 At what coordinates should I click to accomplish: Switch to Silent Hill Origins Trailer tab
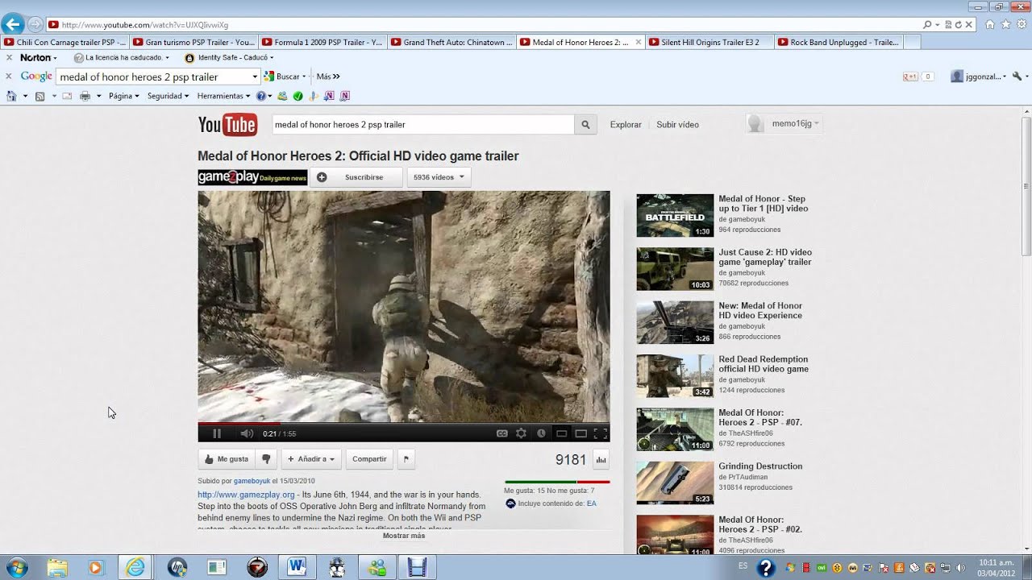click(709, 42)
